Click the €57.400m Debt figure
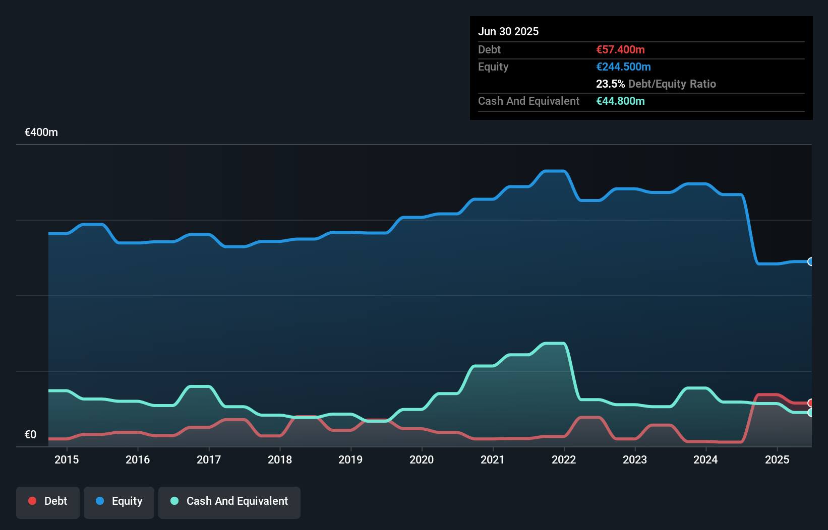The image size is (828, 530). (x=620, y=49)
